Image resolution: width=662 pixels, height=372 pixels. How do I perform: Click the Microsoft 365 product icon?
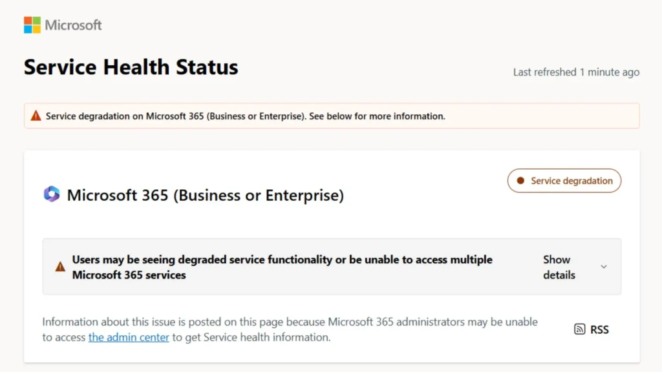click(x=49, y=194)
